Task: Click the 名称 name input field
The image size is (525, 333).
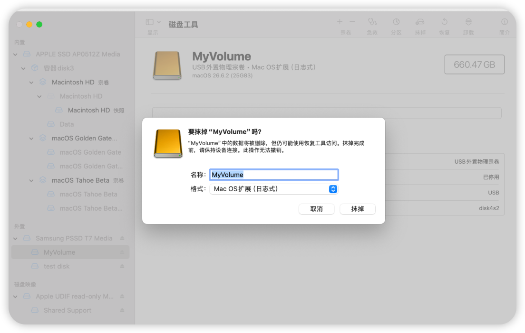Action: (x=273, y=175)
